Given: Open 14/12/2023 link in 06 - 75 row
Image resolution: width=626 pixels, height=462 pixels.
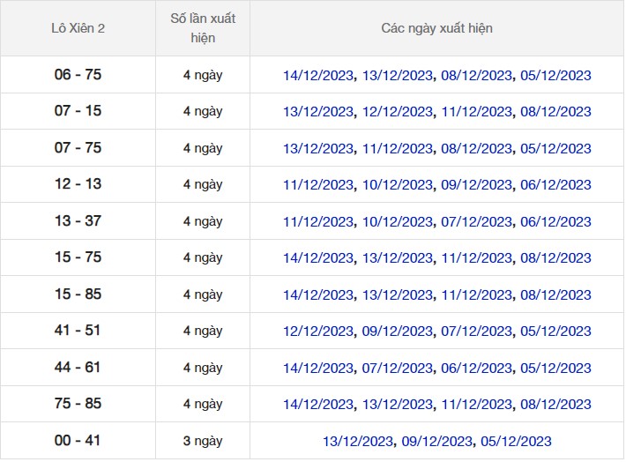Looking at the screenshot, I should point(318,76).
